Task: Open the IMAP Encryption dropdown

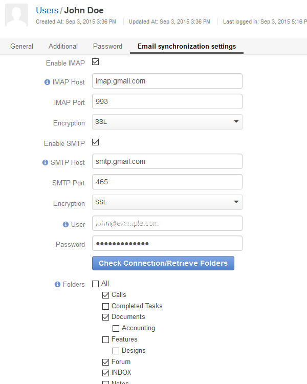Action: 167,122
